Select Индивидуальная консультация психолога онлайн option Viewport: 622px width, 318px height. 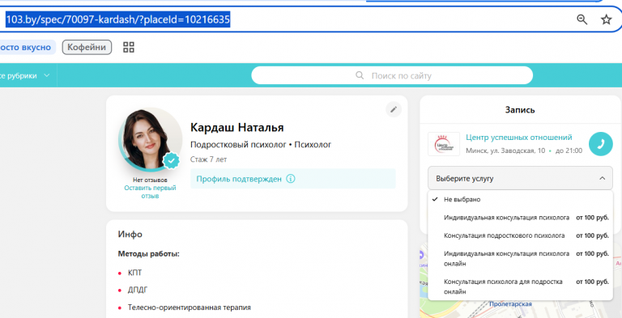tap(520, 258)
